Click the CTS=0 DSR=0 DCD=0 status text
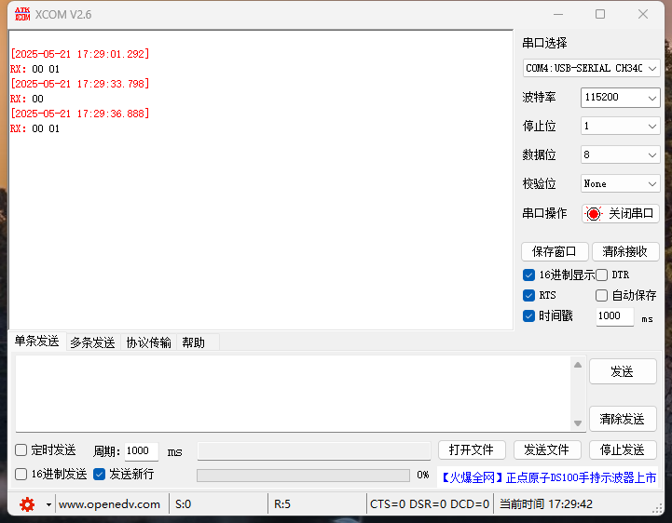Screen dimensions: 672x523 pos(430,504)
